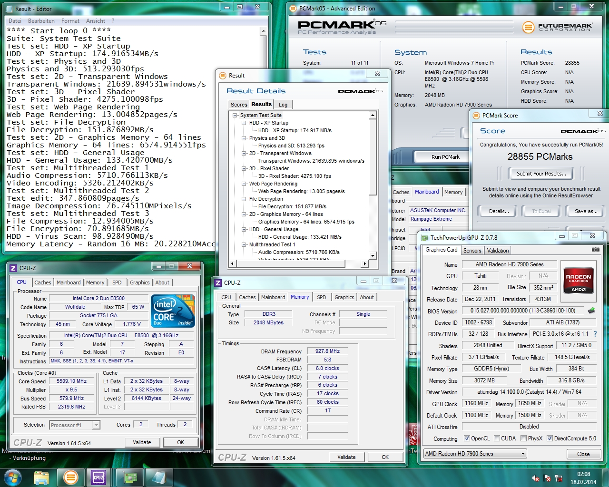This screenshot has height=487, width=609.
Task: Toggle the OpenCL checkbox in GPU-Z
Action: click(x=467, y=438)
